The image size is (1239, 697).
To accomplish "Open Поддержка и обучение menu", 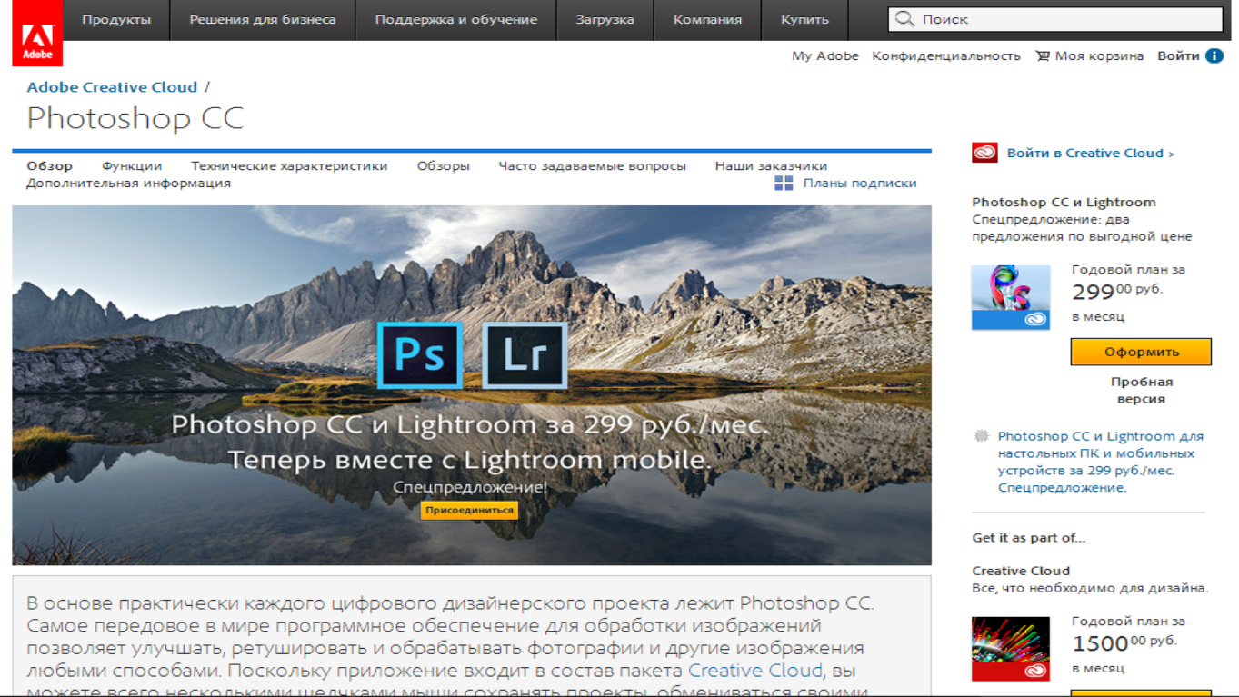I will click(456, 20).
